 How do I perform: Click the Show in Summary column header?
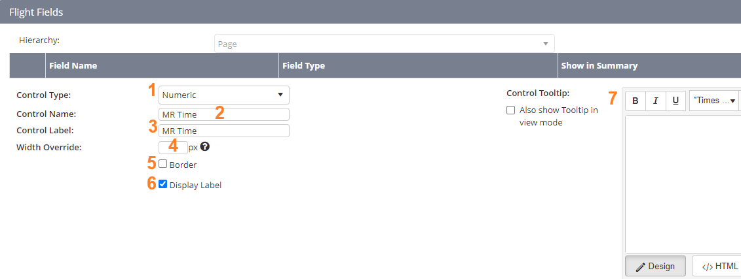tap(599, 65)
